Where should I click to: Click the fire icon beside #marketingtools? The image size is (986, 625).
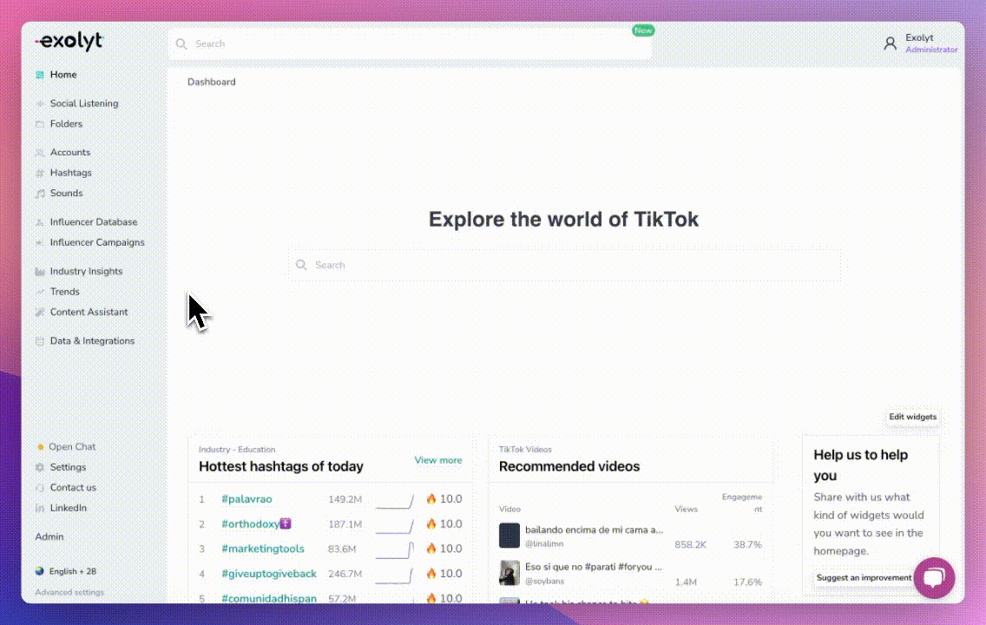coord(431,549)
